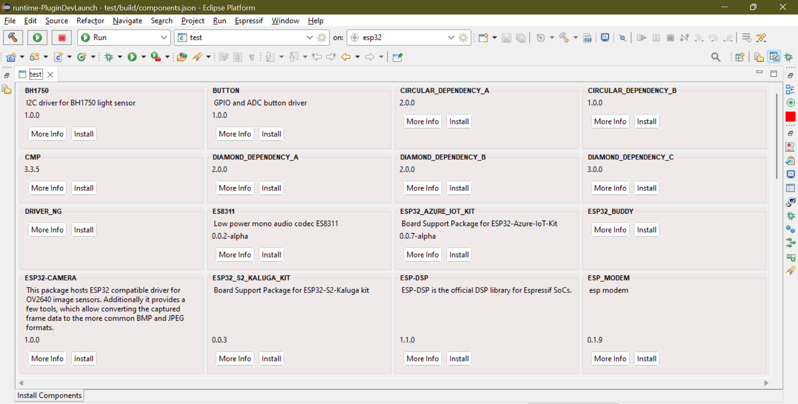Screen dimensions: 798x404
Task: Click the binary 010 file icon
Action: pos(588,38)
